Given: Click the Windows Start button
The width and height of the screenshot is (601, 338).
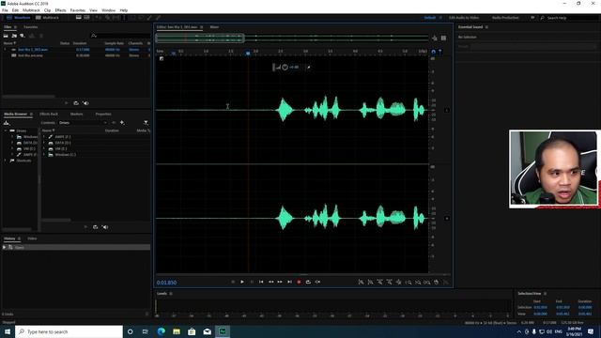Looking at the screenshot, I should [x=8, y=331].
